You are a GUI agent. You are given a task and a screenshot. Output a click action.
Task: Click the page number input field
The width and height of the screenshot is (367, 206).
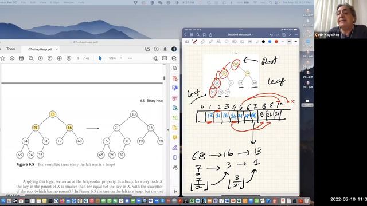[79, 58]
